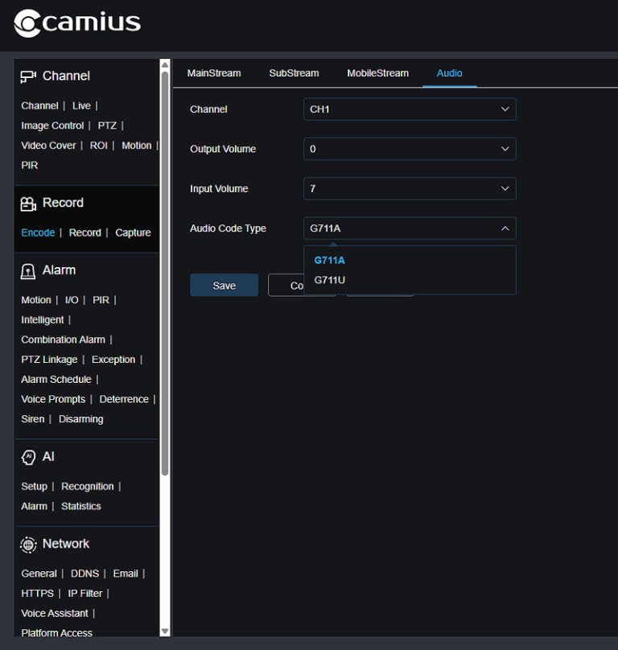The image size is (618, 650).
Task: Switch to the MainStream tab
Action: click(214, 73)
